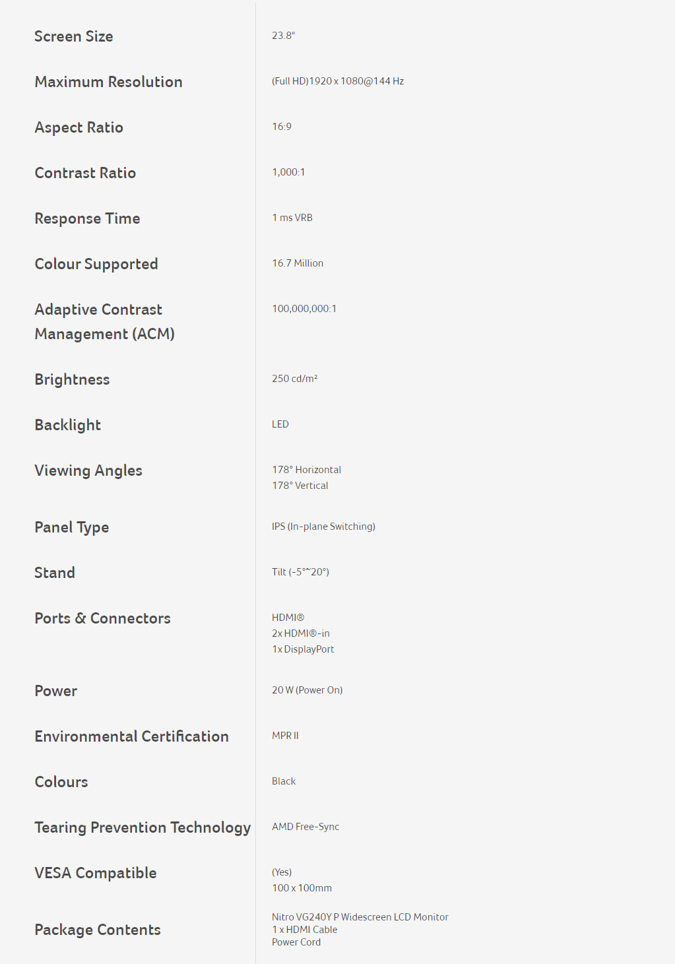
Task: Select the AMD Free-Sync text
Action: pos(305,827)
